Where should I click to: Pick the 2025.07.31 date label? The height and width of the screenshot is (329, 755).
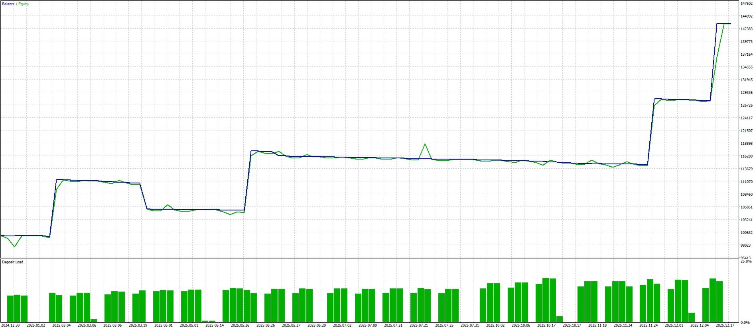coord(470,325)
